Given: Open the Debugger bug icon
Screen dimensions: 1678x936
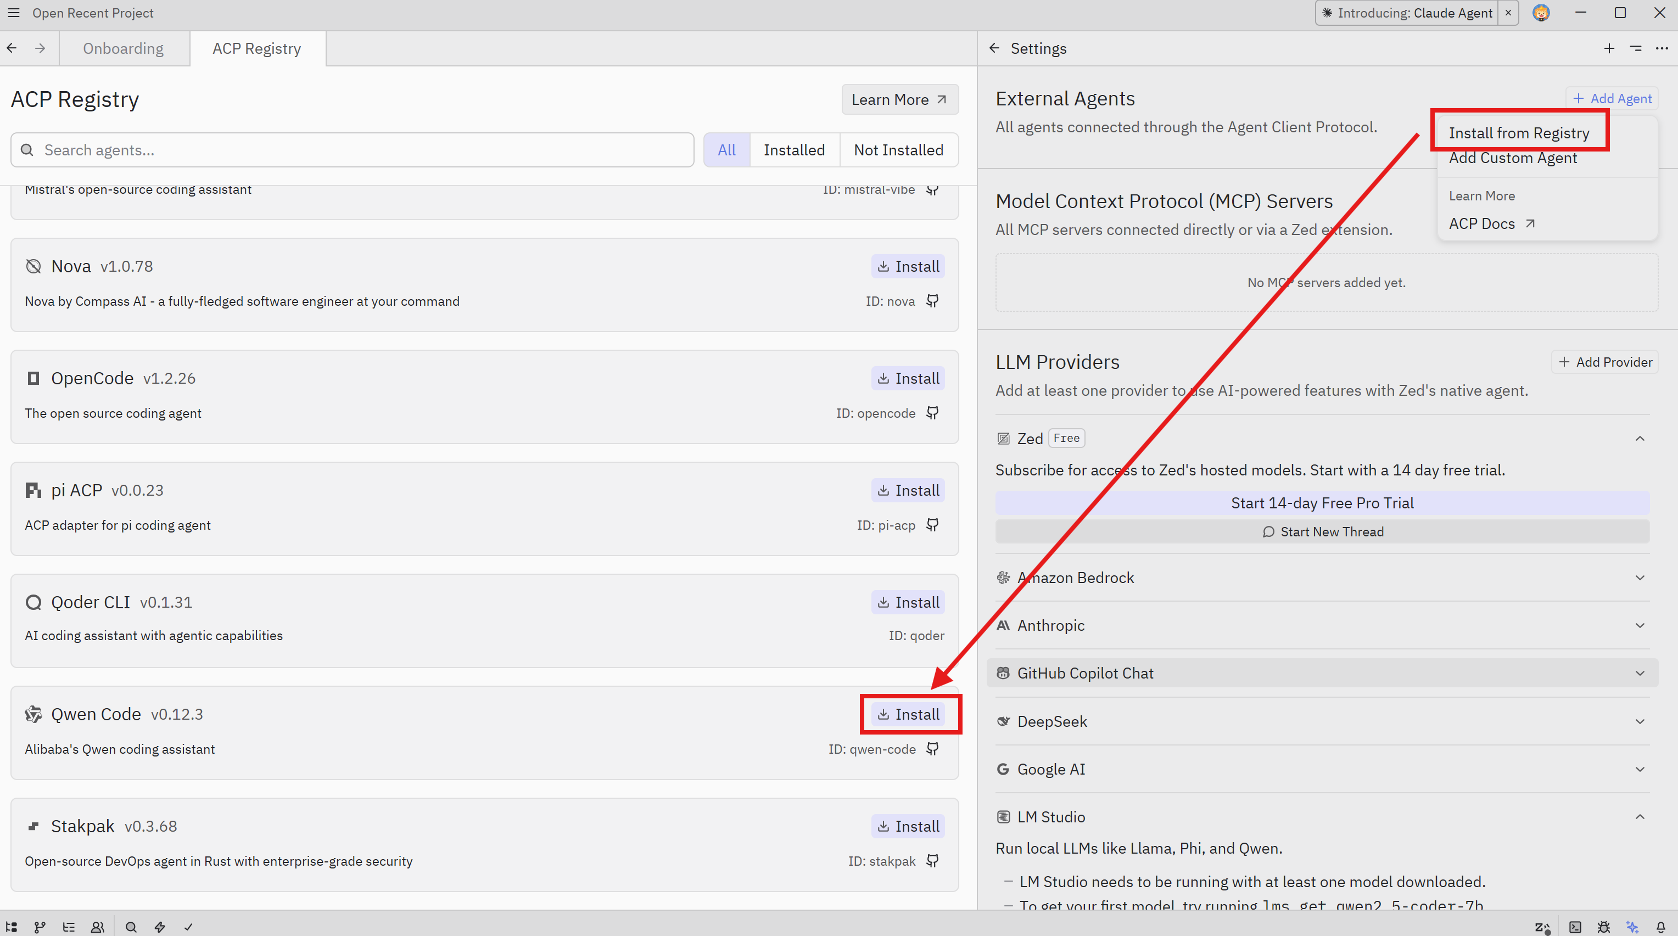Looking at the screenshot, I should pos(1603,926).
